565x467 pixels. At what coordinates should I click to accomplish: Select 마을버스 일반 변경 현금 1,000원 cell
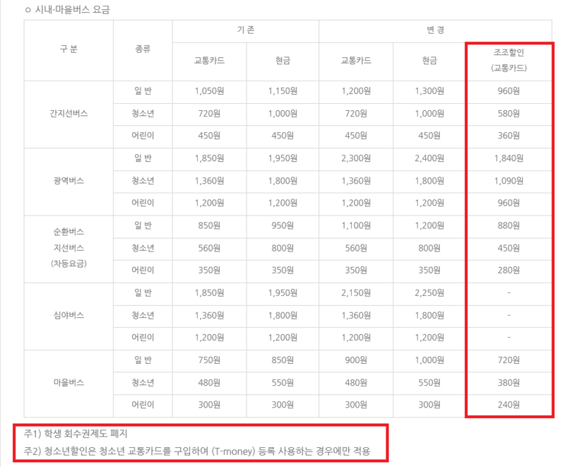429,360
